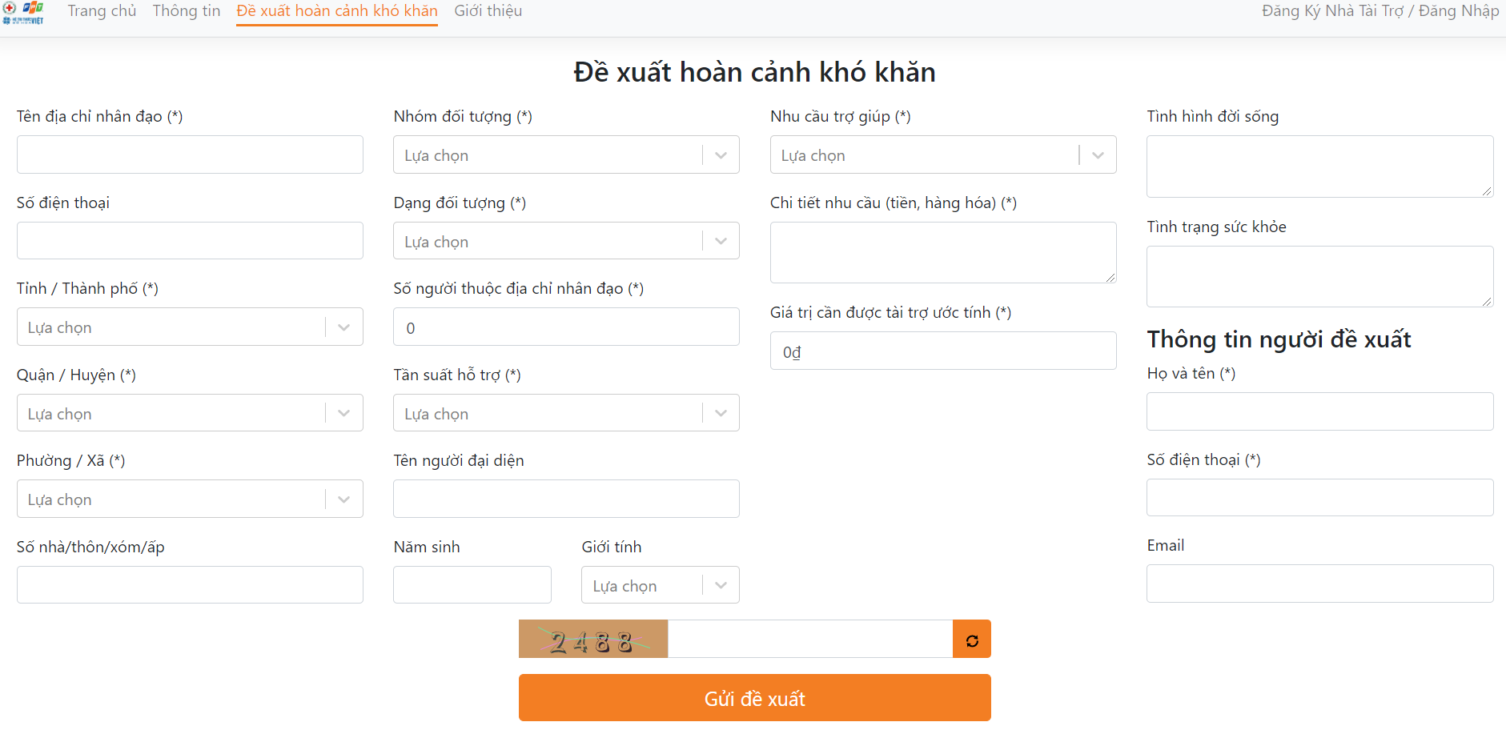
Task: Click the captcha text input box
Action: [x=809, y=640]
